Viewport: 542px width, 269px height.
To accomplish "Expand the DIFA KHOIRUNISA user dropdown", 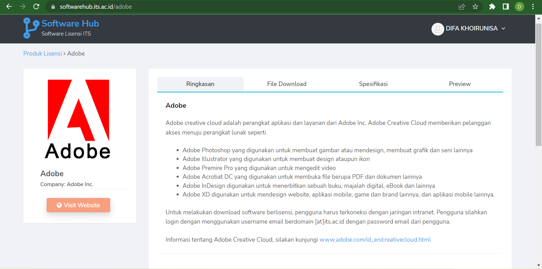I will (469, 28).
